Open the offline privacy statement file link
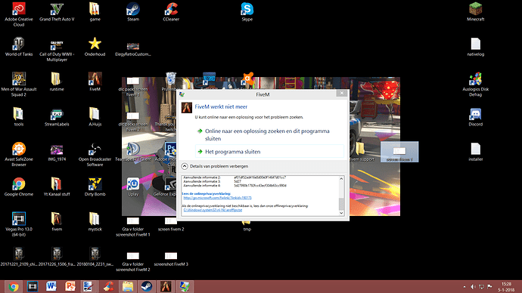 [x=213, y=210]
